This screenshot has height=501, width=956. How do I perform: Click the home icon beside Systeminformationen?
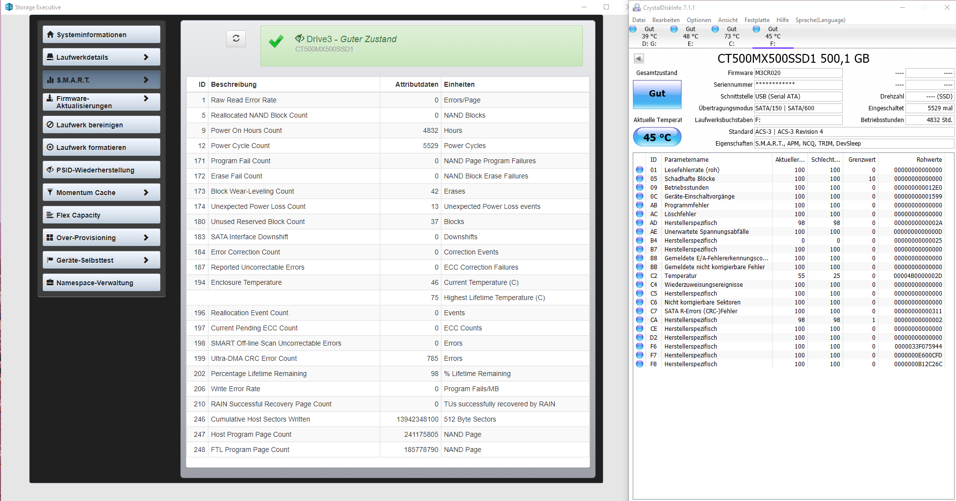(x=50, y=34)
